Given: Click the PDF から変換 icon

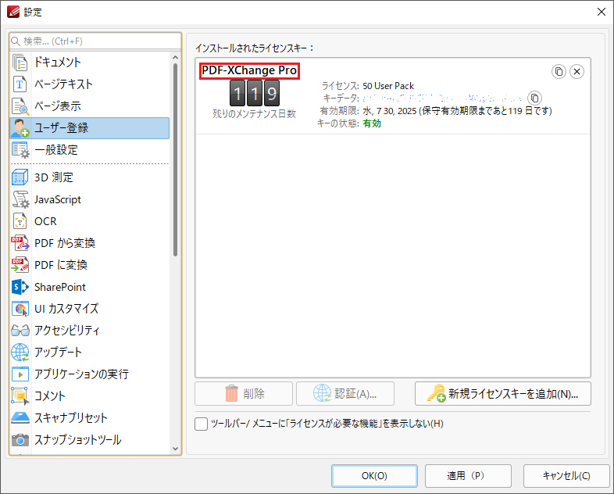Looking at the screenshot, I should tap(20, 243).
